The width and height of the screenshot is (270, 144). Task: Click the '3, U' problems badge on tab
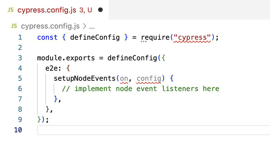(85, 10)
